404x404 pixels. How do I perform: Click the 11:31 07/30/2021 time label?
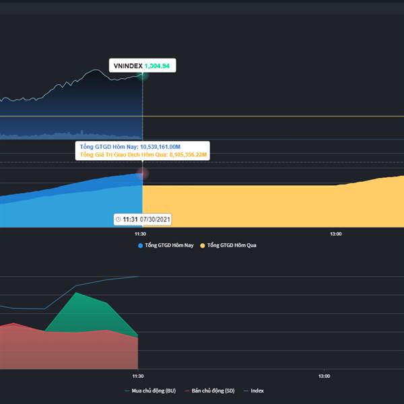click(143, 220)
